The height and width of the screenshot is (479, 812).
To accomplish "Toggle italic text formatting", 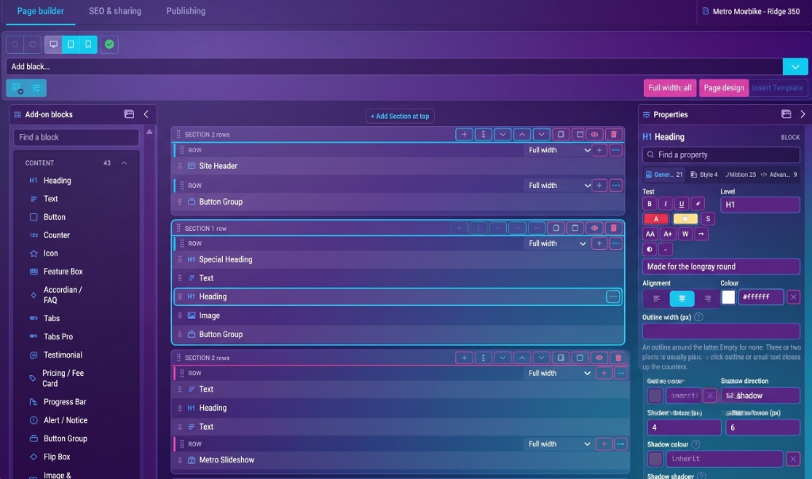I will click(x=665, y=204).
